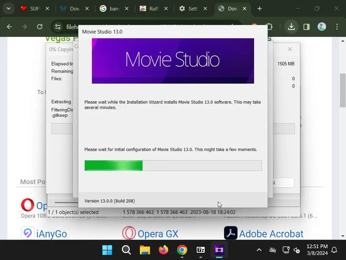The image size is (346, 260).
Task: Open the Chrome three-dot menu
Action: coord(337,27)
